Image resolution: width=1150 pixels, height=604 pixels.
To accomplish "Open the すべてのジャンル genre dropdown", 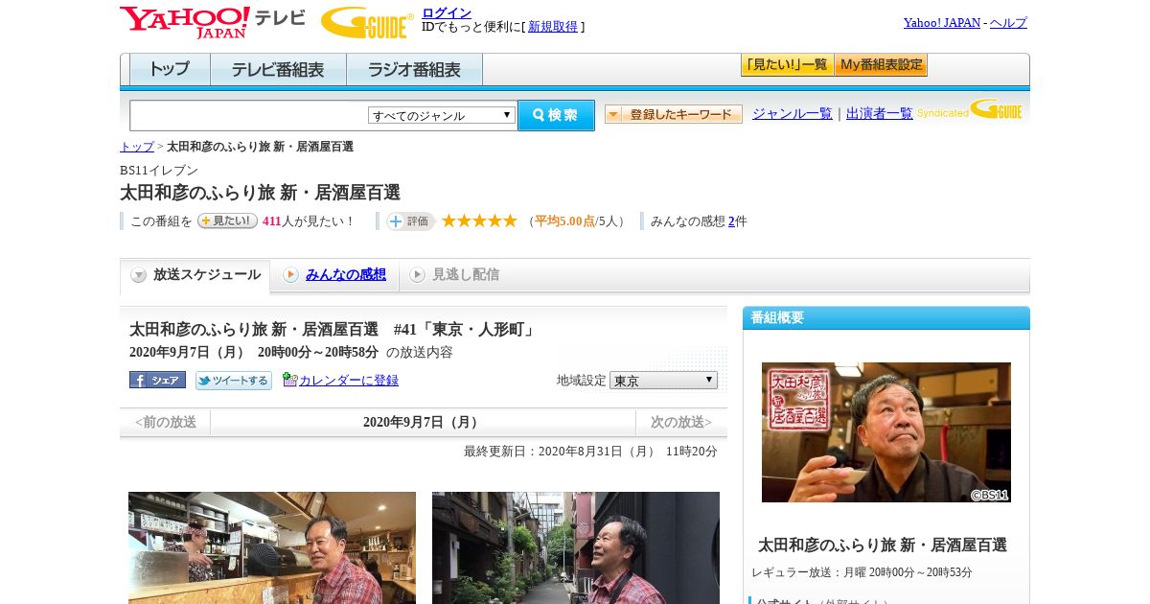I will coord(442,115).
